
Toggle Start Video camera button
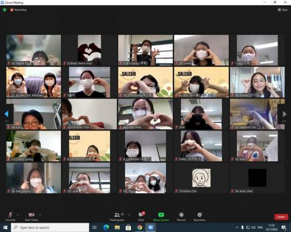(x=31, y=215)
